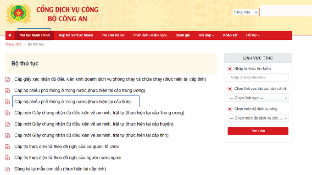
Task: Expand the Hỗ trợ menu
Action: pos(253,35)
